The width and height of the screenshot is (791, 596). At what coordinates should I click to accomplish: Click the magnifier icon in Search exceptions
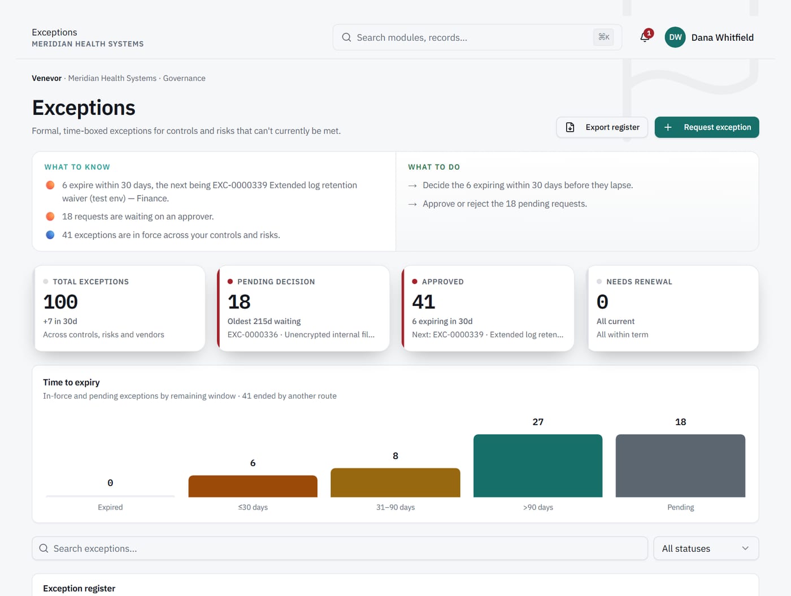[x=44, y=549]
